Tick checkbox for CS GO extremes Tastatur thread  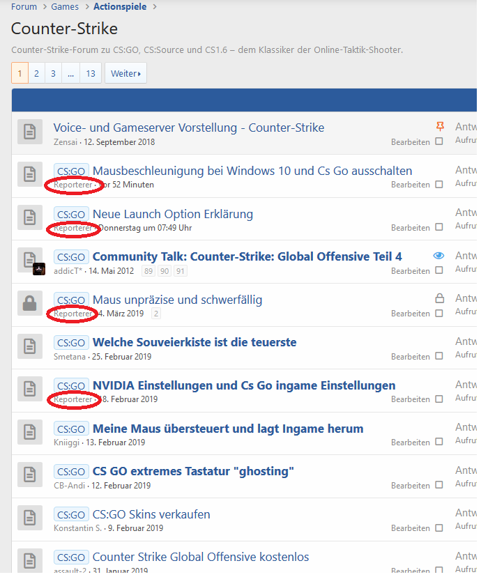439,485
